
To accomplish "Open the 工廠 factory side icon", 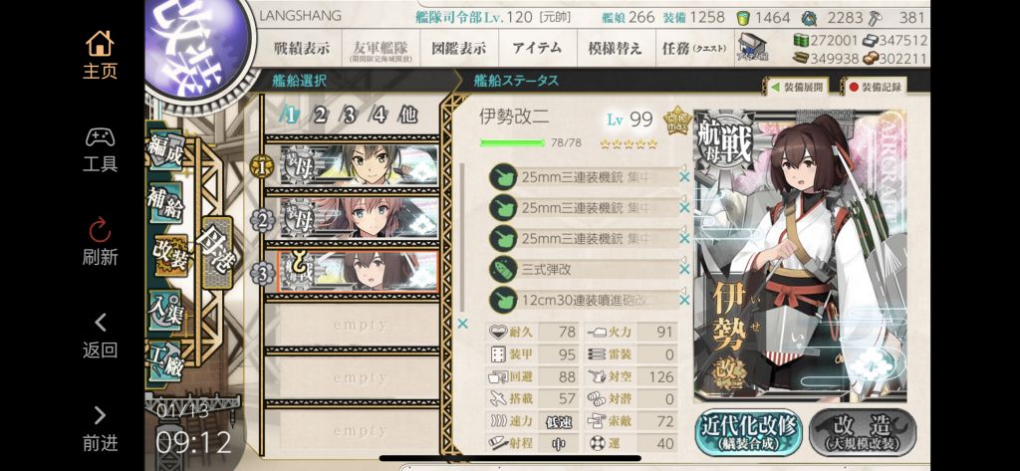I will pos(165,362).
